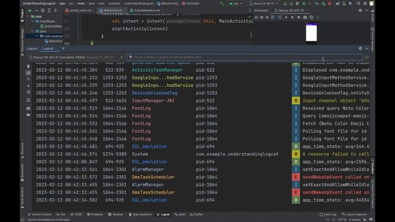
Task: Click the InputManager-JNI log tag
Action: coord(153,101)
